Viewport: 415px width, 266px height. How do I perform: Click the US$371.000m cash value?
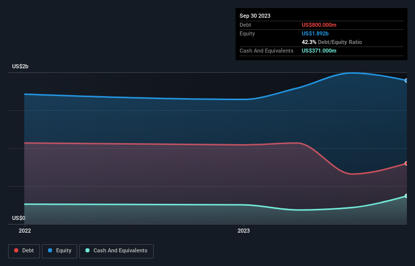pyautogui.click(x=319, y=51)
